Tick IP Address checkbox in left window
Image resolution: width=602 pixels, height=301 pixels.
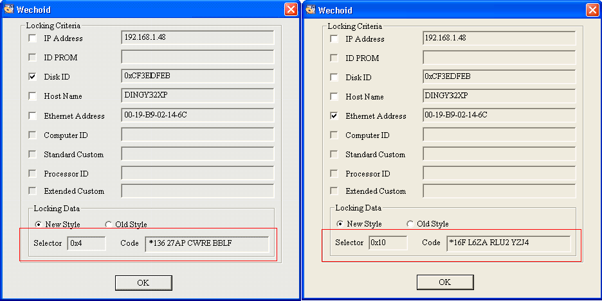33,39
